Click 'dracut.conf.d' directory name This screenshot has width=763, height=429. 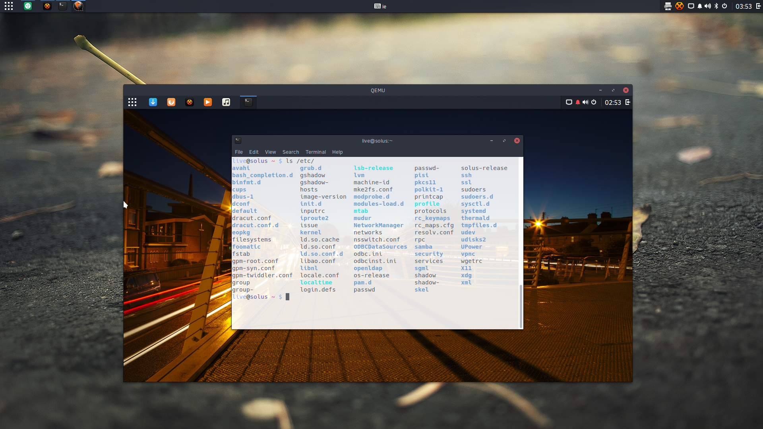point(255,225)
